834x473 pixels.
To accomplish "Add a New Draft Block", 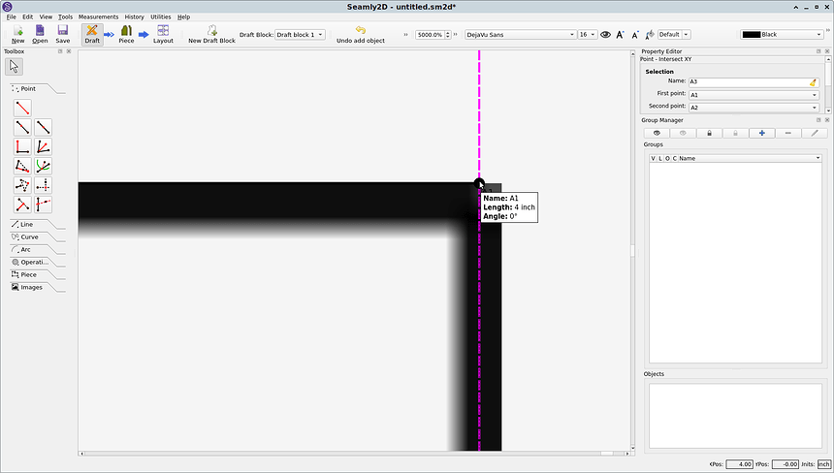I will (x=211, y=34).
